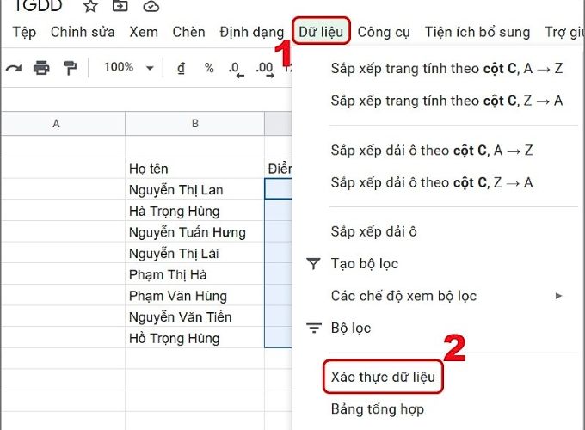The image size is (585, 430).
Task: Increase decimal places
Action: [x=265, y=70]
